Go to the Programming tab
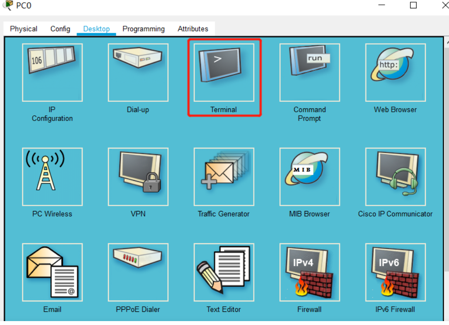Screen dimensions: 449x325 143,29
